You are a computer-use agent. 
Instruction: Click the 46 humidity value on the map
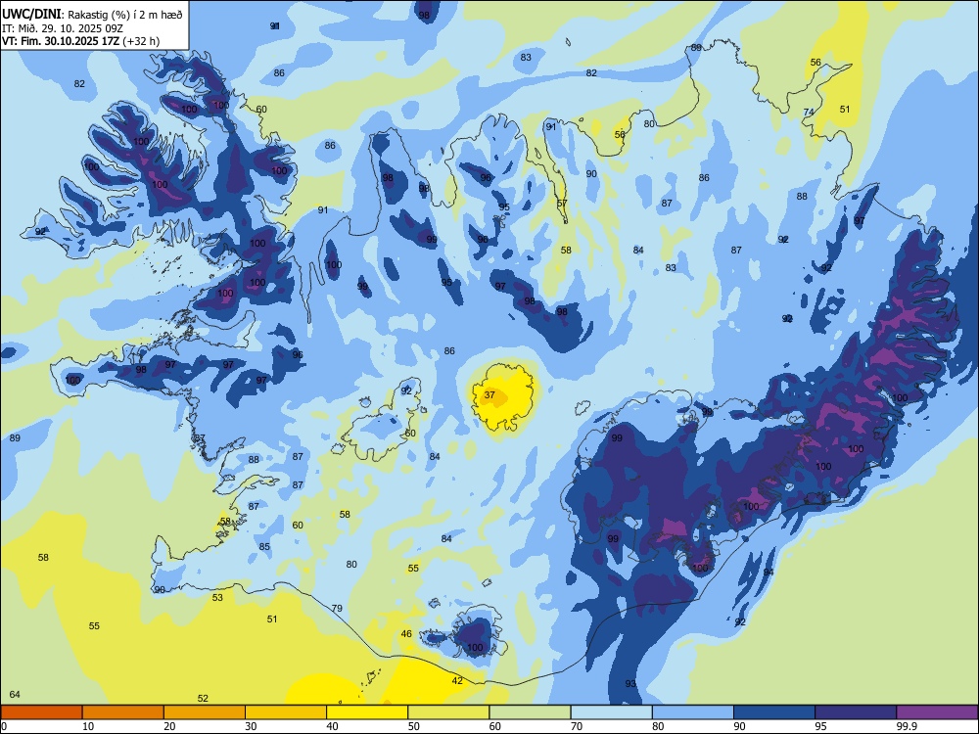tap(406, 633)
